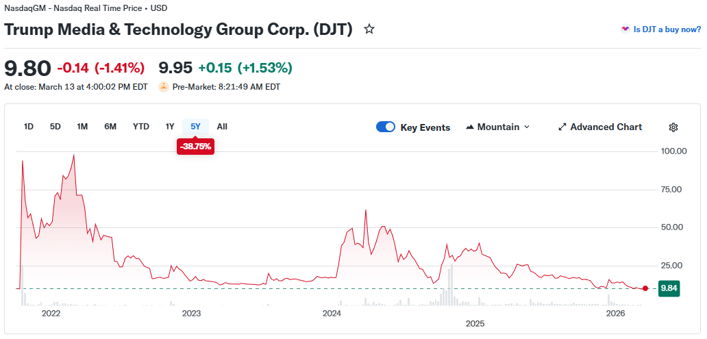Image resolution: width=707 pixels, height=339 pixels.
Task: Add DJT to watchlist with the star icon
Action: point(369,29)
